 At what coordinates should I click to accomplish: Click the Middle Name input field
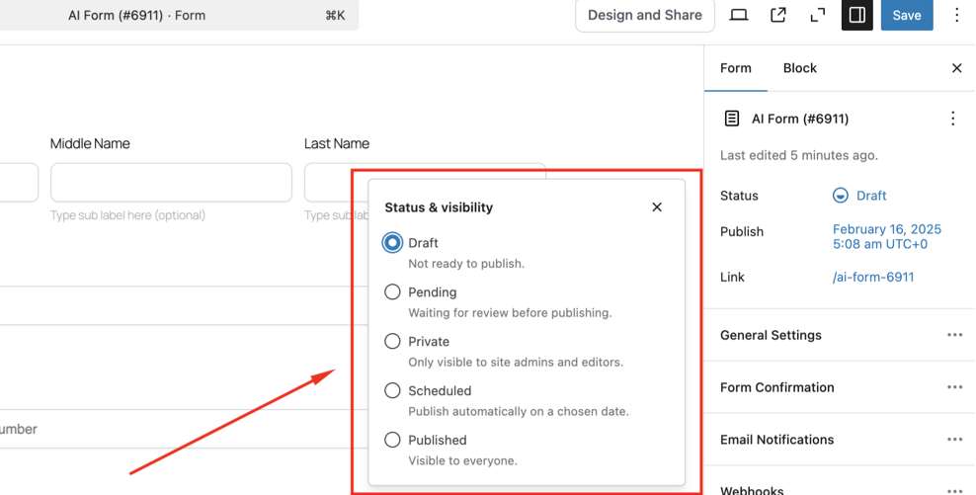pyautogui.click(x=171, y=183)
